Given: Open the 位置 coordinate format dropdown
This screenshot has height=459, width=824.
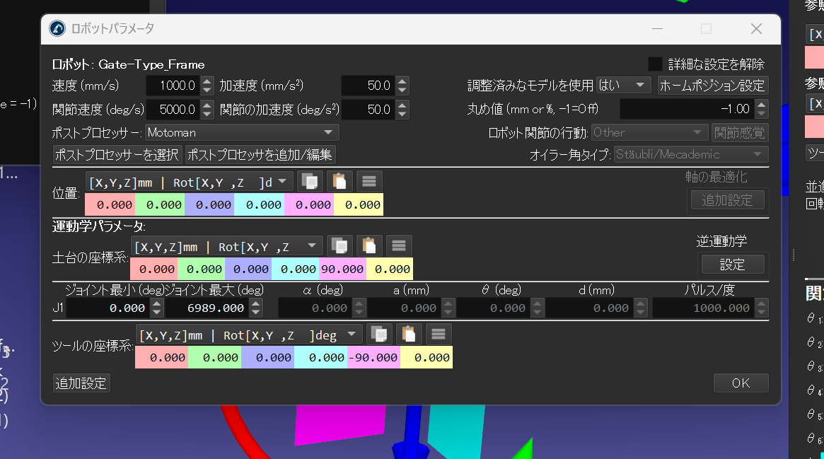Looking at the screenshot, I should pos(189,182).
